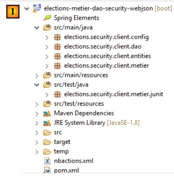Click the project icon for elections-metier-dao-security-webjson
Screen dimensions: 174x176
tap(36, 8)
